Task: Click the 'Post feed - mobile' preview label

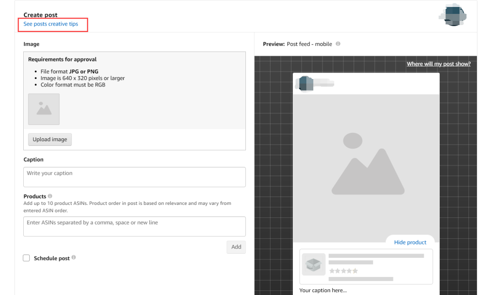Action: (x=309, y=44)
